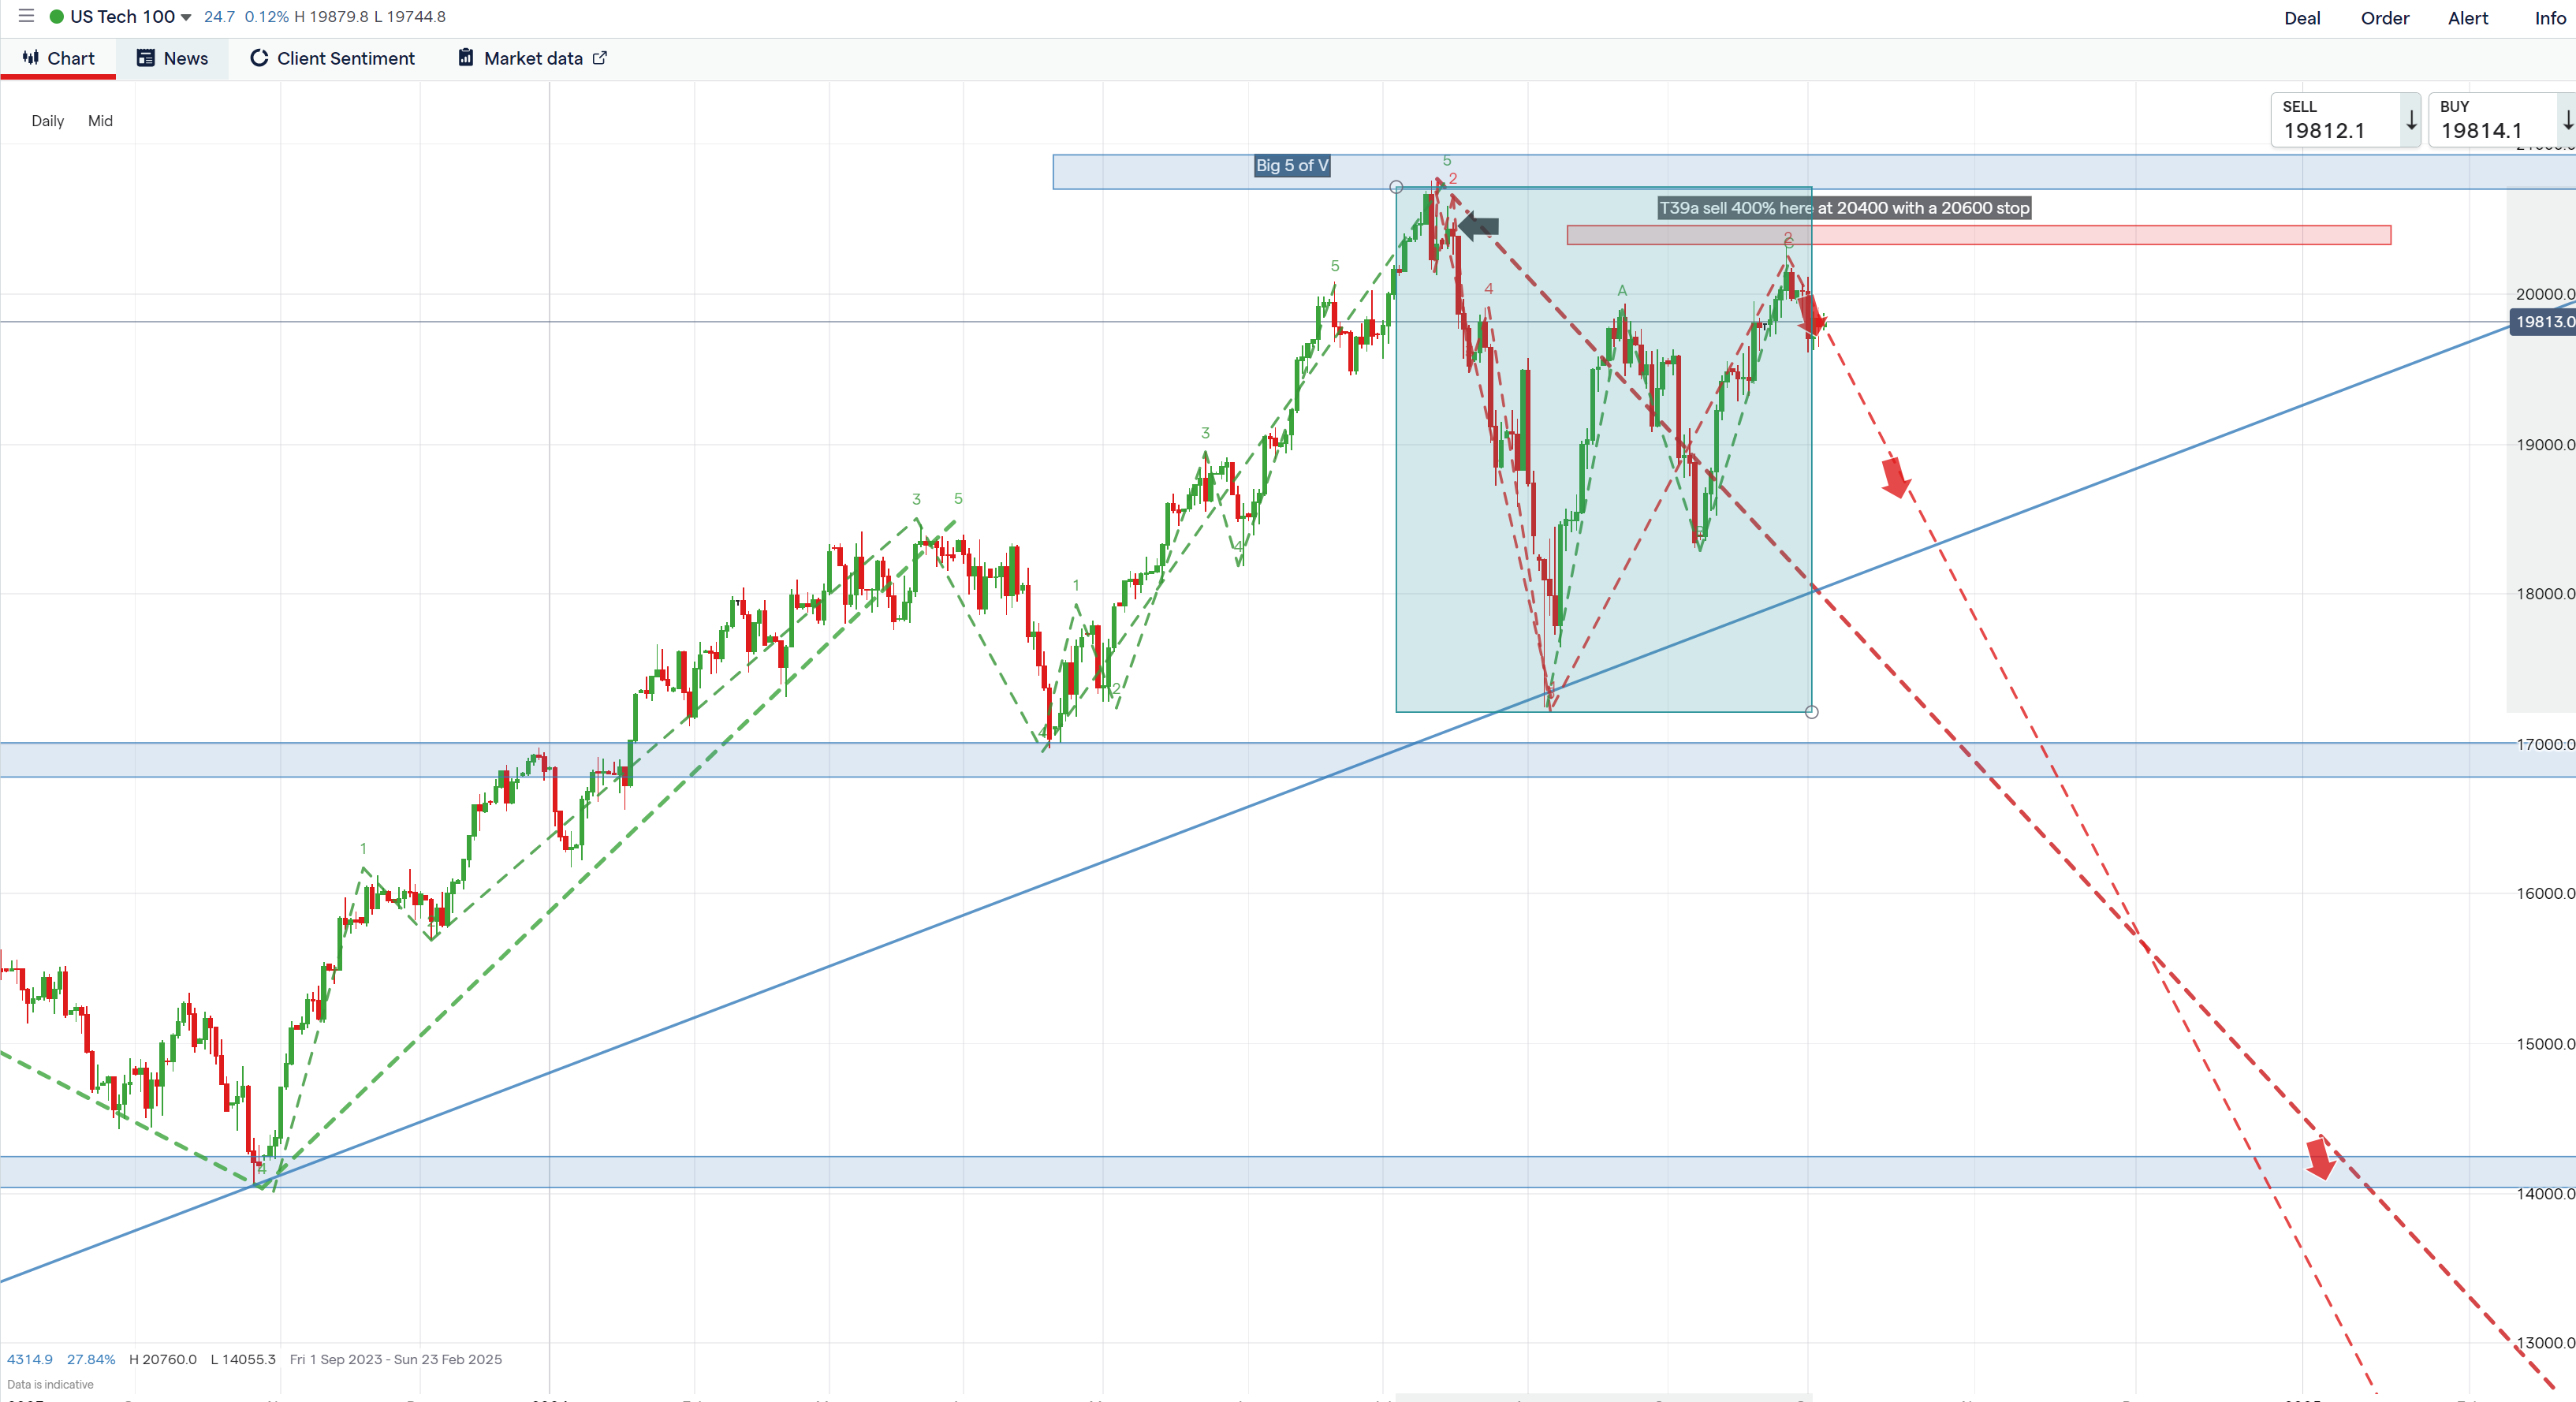Open the hamburger menu icon
The width and height of the screenshot is (2576, 1402).
(x=26, y=16)
